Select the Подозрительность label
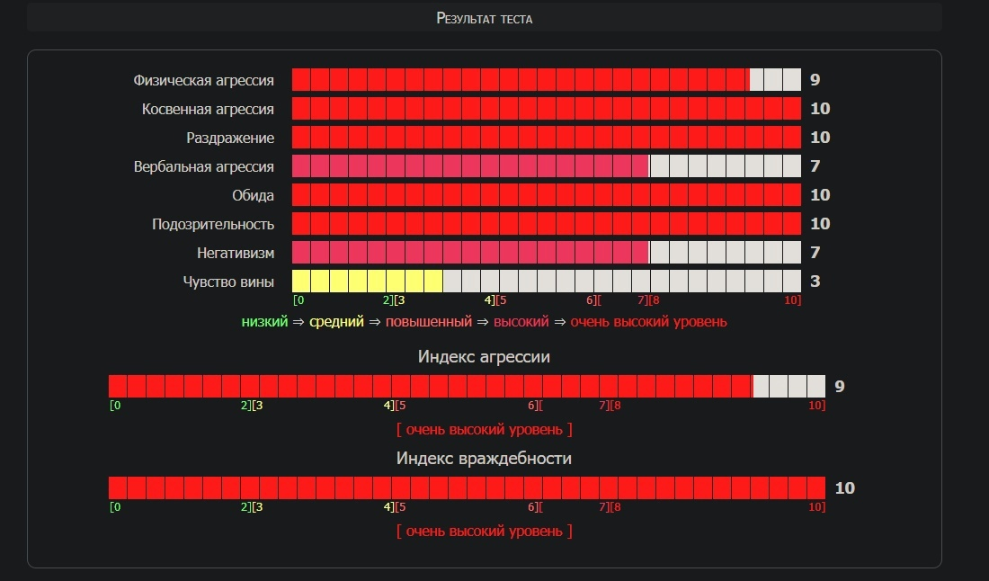The height and width of the screenshot is (581, 989). (x=213, y=224)
